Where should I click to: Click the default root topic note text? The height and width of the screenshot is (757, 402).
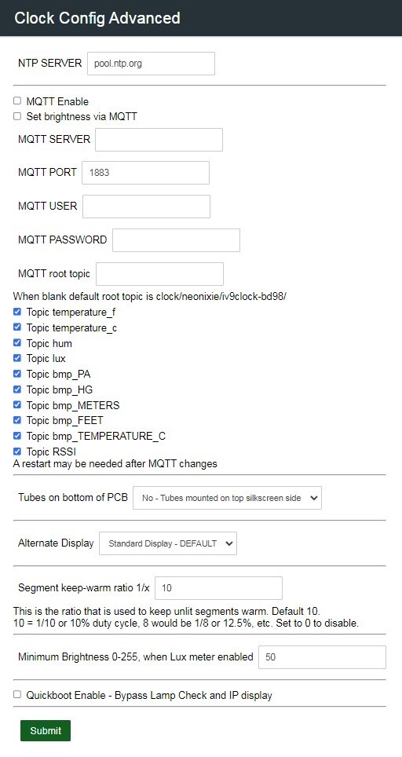click(x=150, y=296)
